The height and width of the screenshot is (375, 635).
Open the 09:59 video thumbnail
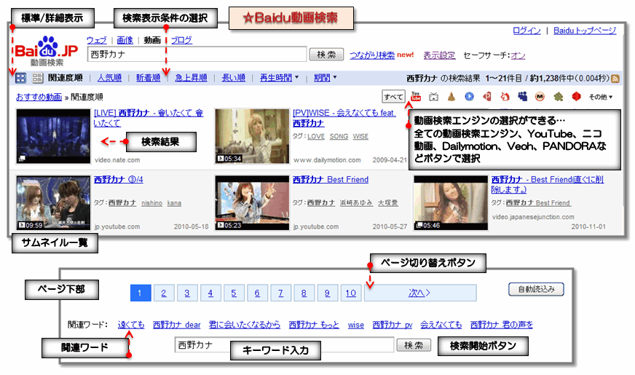[53, 203]
